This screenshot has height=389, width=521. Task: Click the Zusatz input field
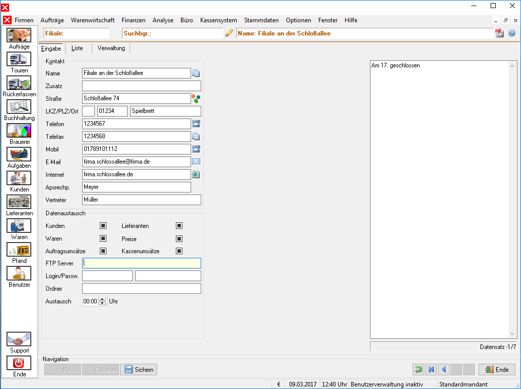coord(141,86)
